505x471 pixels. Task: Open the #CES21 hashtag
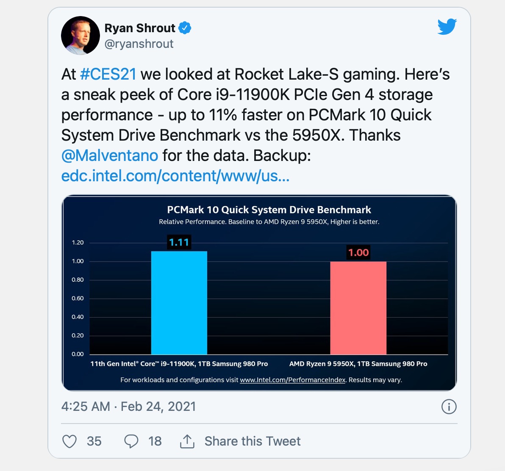pos(108,74)
